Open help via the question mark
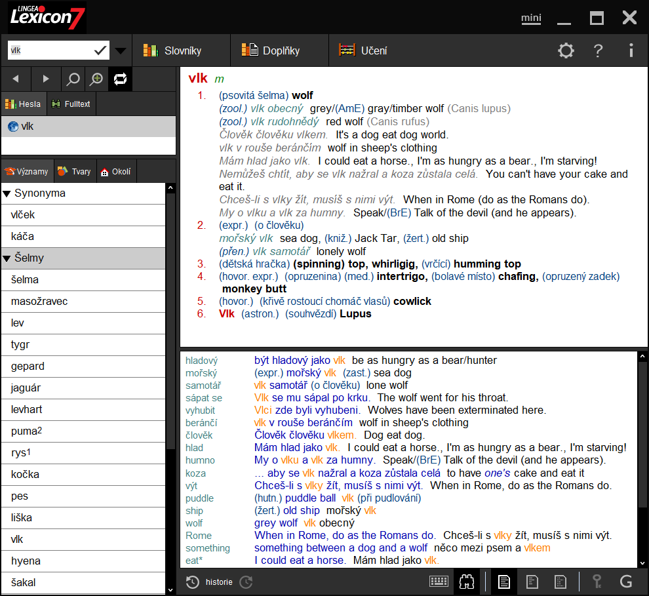649x596 pixels. coord(598,50)
